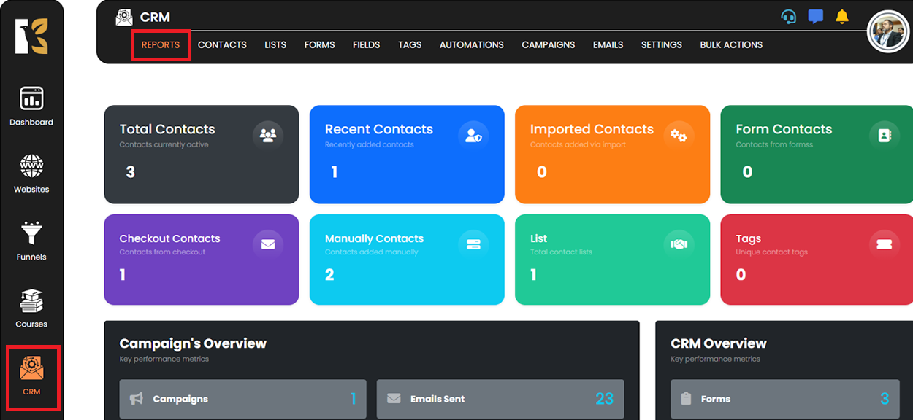
Task: Select the Bulk Actions tab
Action: tap(731, 44)
